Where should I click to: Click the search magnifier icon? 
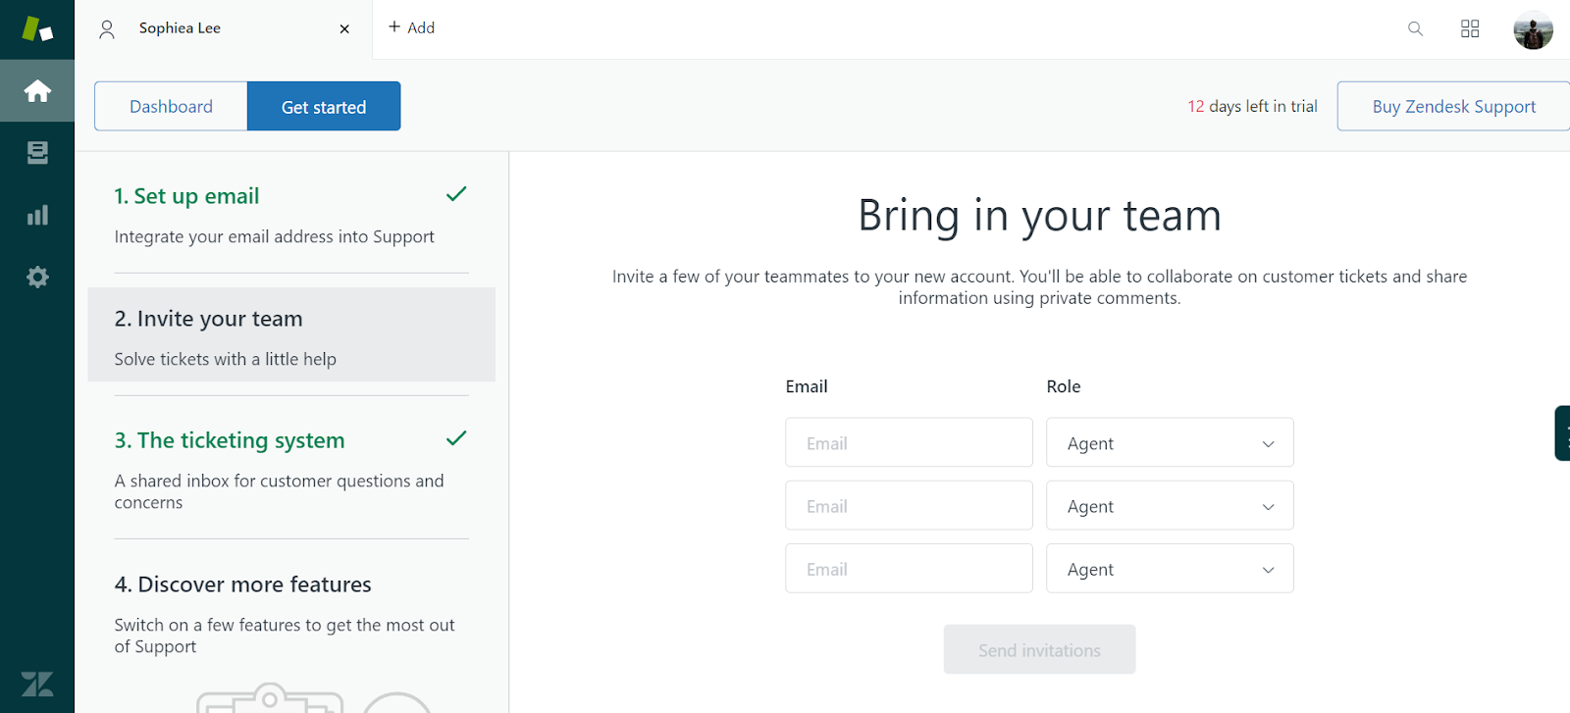pyautogui.click(x=1415, y=28)
